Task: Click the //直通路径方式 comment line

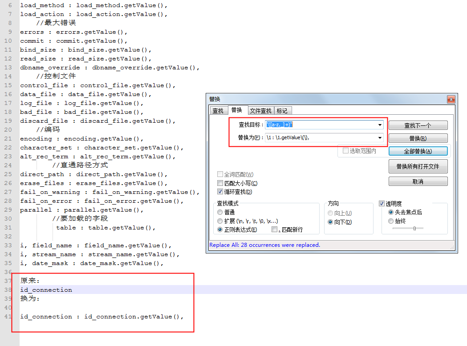Action: (80, 165)
